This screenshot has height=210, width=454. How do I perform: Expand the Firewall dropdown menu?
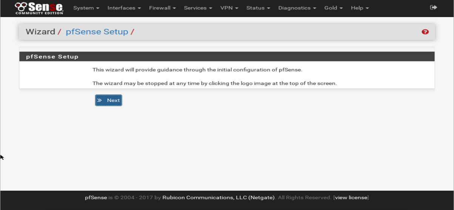(x=162, y=8)
